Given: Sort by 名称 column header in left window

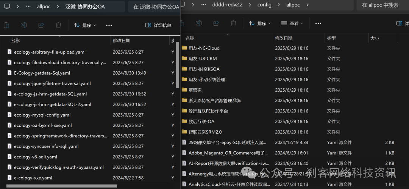Looking at the screenshot, I should pyautogui.click(x=15, y=40).
